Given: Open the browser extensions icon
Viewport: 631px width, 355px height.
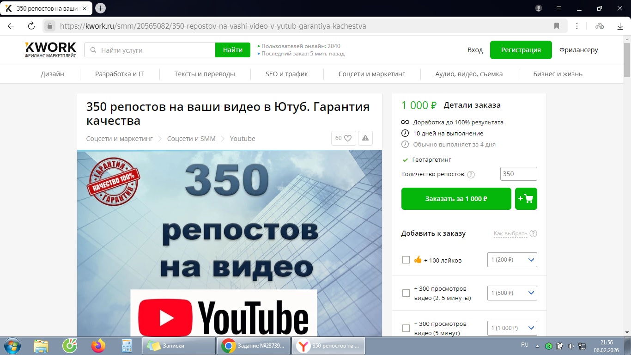Looking at the screenshot, I should [x=600, y=26].
